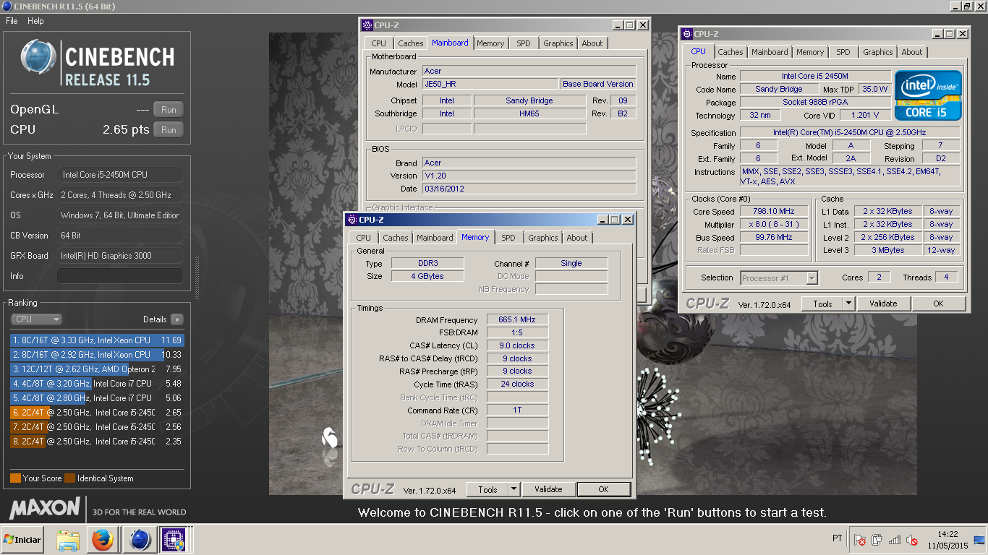The width and height of the screenshot is (988, 555).
Task: Open About tab in Mainboard CPU-Z window
Action: pyautogui.click(x=592, y=43)
